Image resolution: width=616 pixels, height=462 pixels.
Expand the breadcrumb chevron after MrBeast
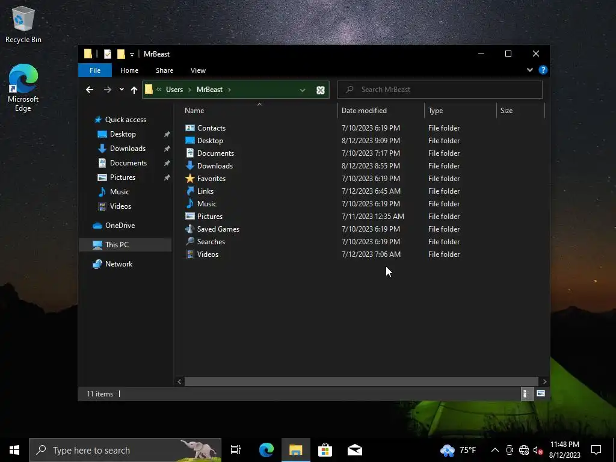pos(229,90)
